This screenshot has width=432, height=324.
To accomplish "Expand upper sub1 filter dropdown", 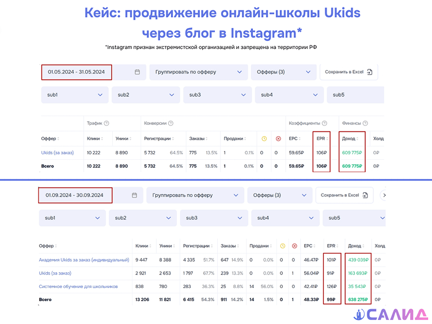I will point(75,95).
